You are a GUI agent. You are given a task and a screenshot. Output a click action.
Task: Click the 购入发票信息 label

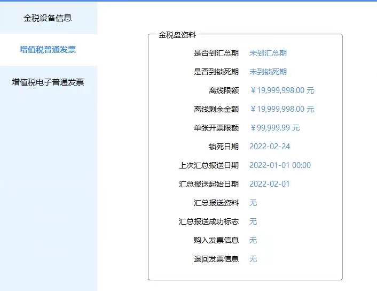point(216,240)
